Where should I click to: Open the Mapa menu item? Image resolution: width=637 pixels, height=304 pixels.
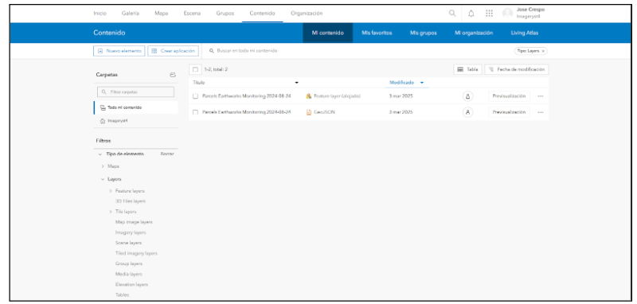[162, 13]
